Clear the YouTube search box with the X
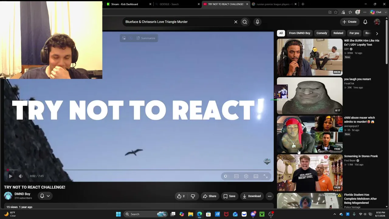Viewport: 389px width, 219px height. click(236, 22)
